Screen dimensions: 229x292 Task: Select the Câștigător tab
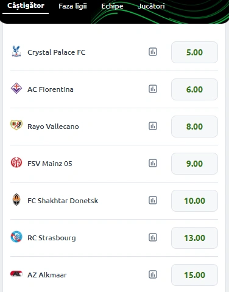(26, 6)
